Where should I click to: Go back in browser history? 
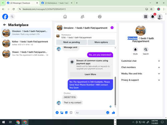coord(3,9)
